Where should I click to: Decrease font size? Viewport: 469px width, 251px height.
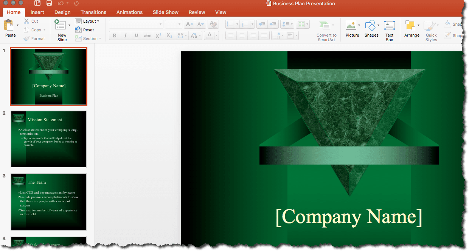[200, 25]
